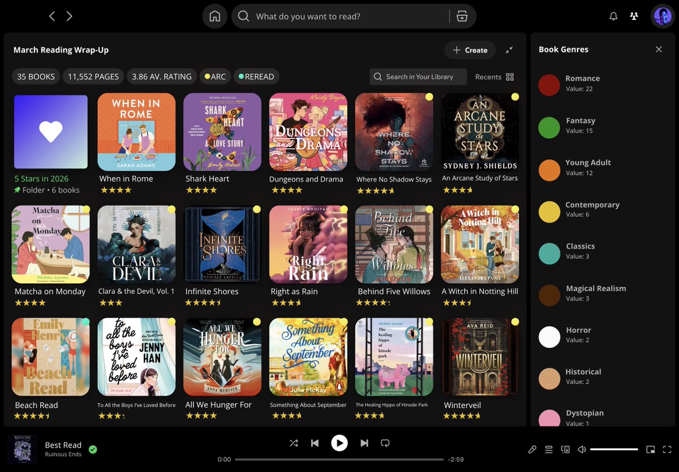Mute using the volume speaker icon

582,449
